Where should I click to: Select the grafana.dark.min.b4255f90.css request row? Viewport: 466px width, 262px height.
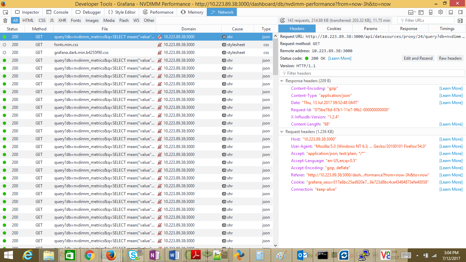(x=136, y=53)
